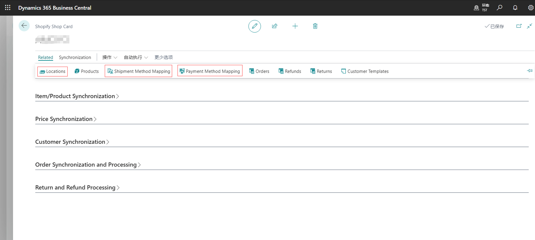The height and width of the screenshot is (240, 535).
Task: Select the Related tab
Action: click(45, 57)
